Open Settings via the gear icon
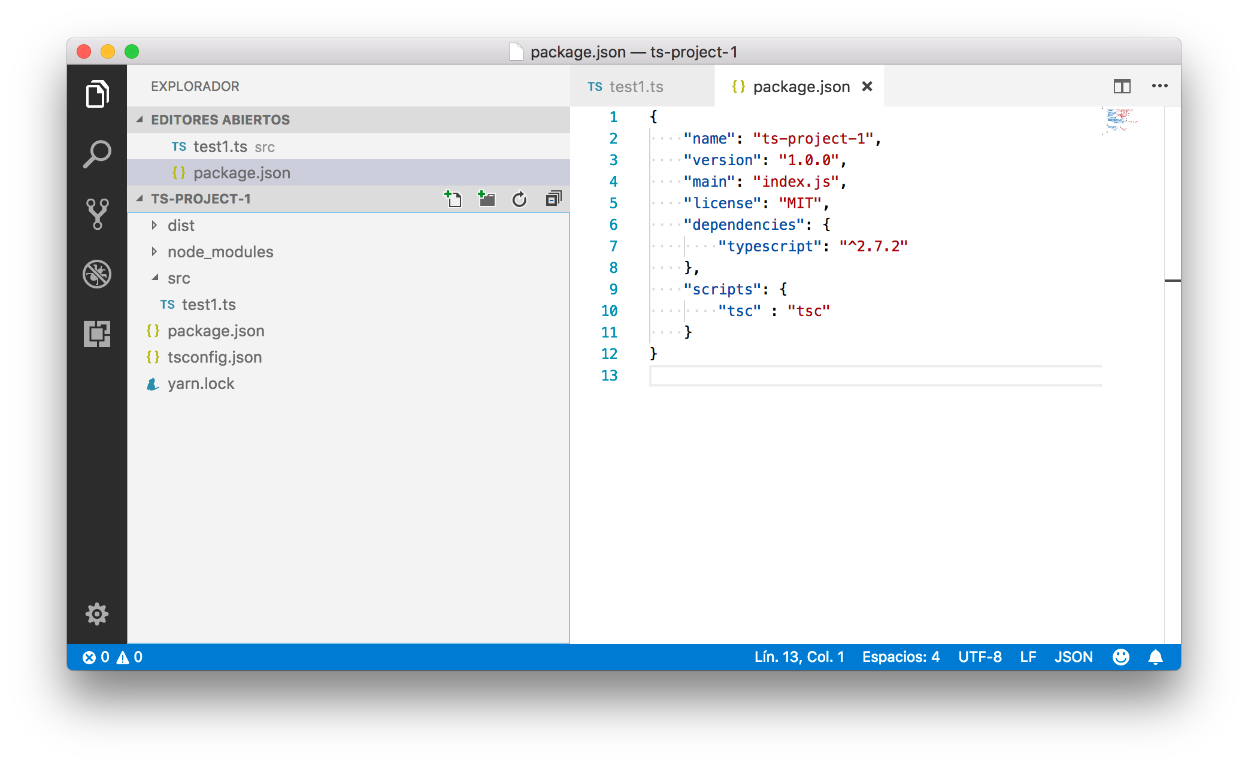Viewport: 1248px width, 766px height. point(97,614)
